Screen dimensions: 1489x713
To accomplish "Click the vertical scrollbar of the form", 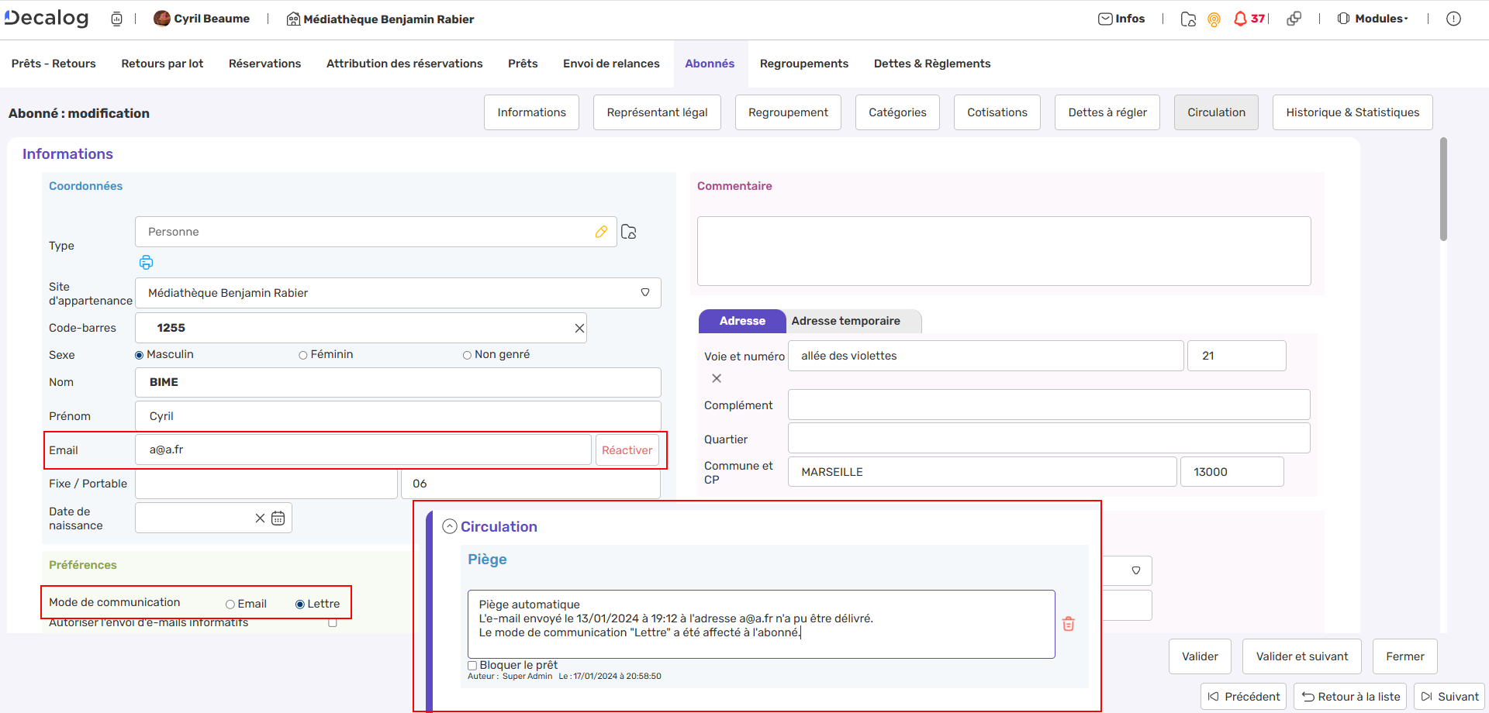I will 1443,190.
